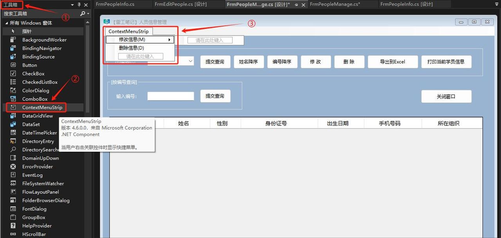The width and height of the screenshot is (501, 238).
Task: Pick the HScrollBar control icon
Action: (x=13, y=234)
